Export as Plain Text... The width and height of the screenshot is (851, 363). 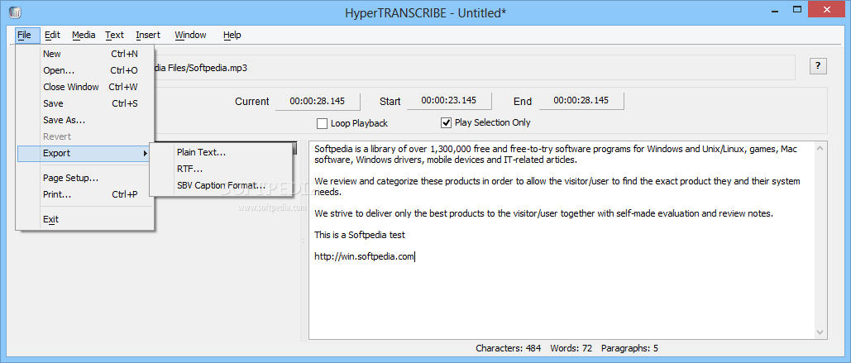click(x=222, y=153)
